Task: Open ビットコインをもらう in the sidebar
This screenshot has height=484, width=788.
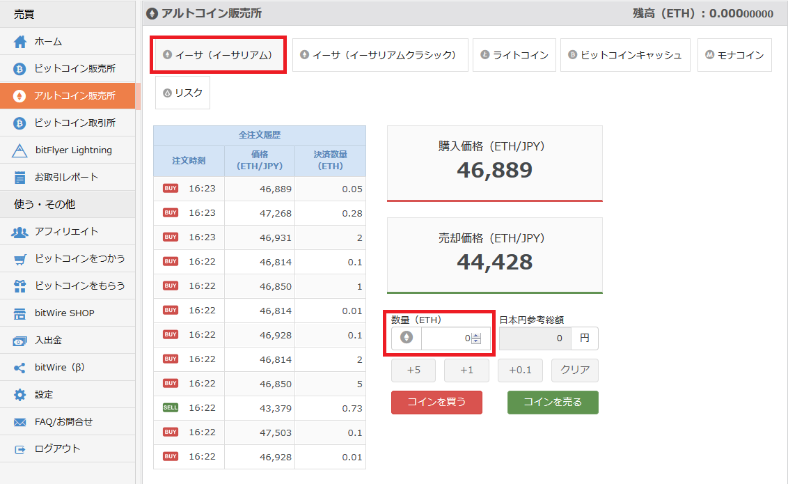Action: pos(68,286)
